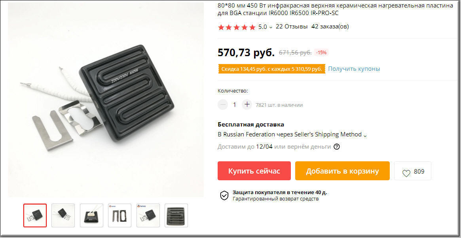Click Получить купоны link
Screen dimensions: 461x238
click(x=354, y=69)
